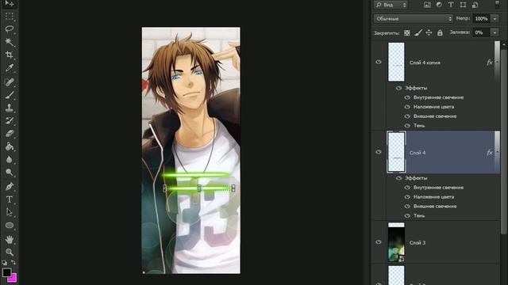The height and width of the screenshot is (285, 508).
Task: Select the Brush tool
Action: pos(9,95)
